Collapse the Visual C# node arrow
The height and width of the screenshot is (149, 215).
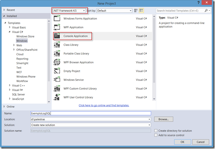point(9,32)
